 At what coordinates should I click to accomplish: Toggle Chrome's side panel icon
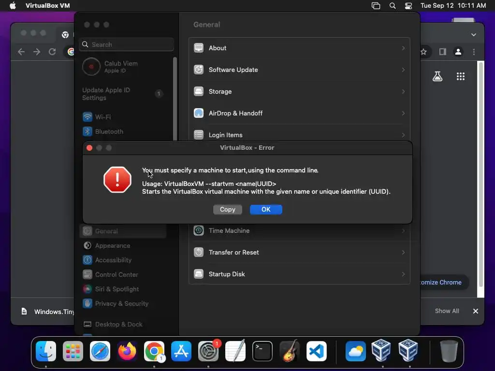pyautogui.click(x=443, y=52)
